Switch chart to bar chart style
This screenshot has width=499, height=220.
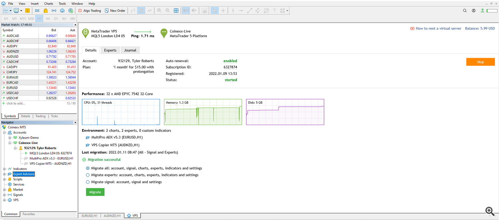point(133,11)
